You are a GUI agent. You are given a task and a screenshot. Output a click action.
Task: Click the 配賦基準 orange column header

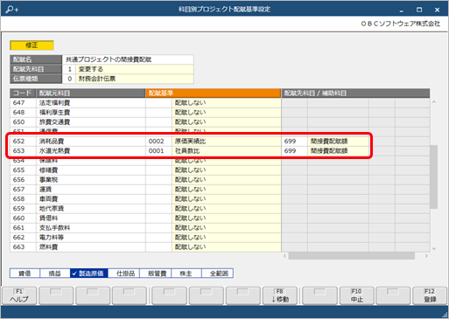pos(214,94)
